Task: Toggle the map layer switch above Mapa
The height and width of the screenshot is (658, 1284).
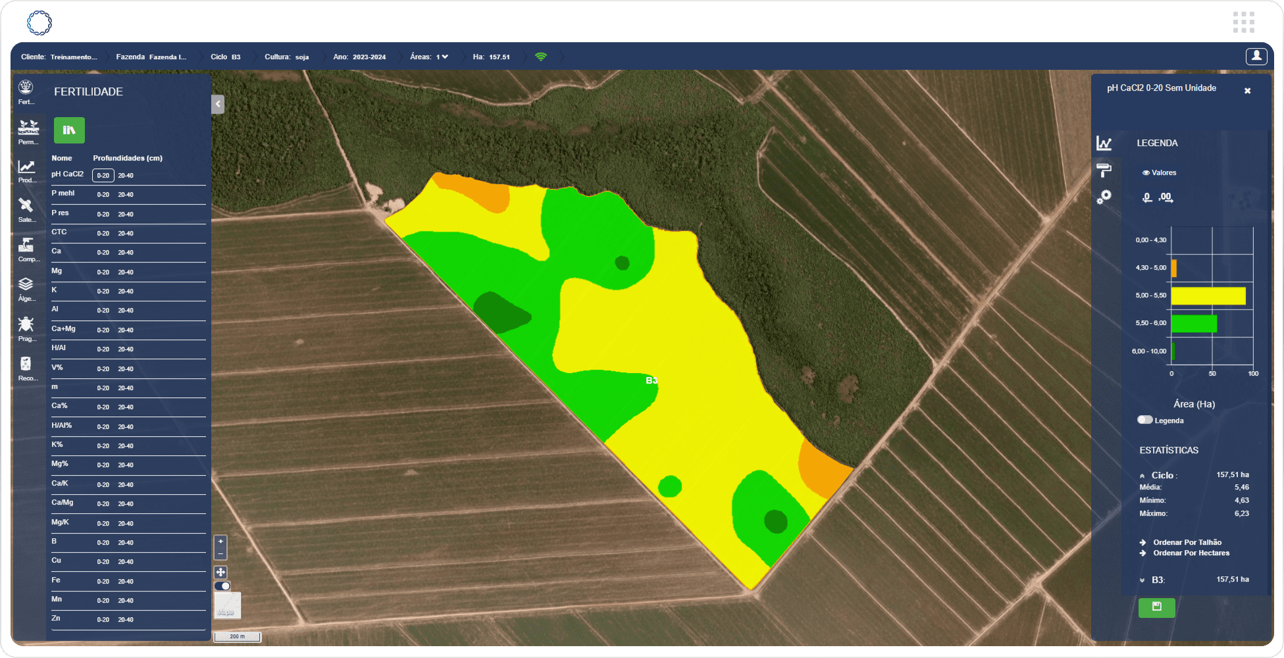Action: pos(222,586)
